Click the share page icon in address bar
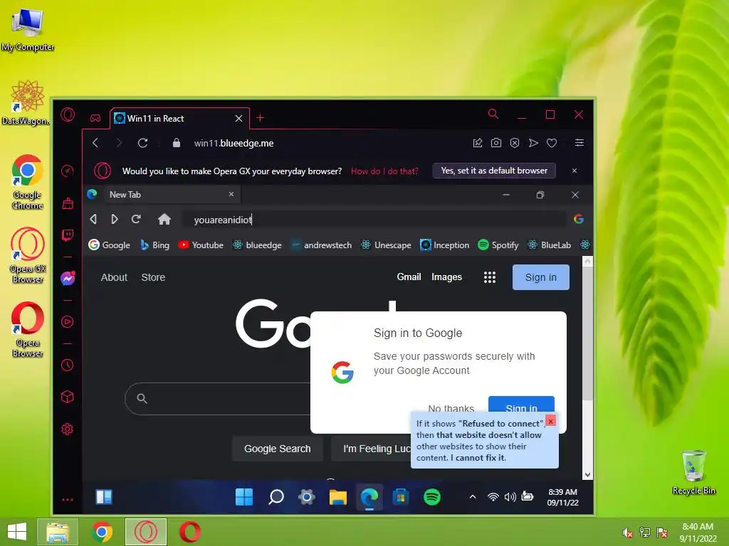 tap(478, 143)
